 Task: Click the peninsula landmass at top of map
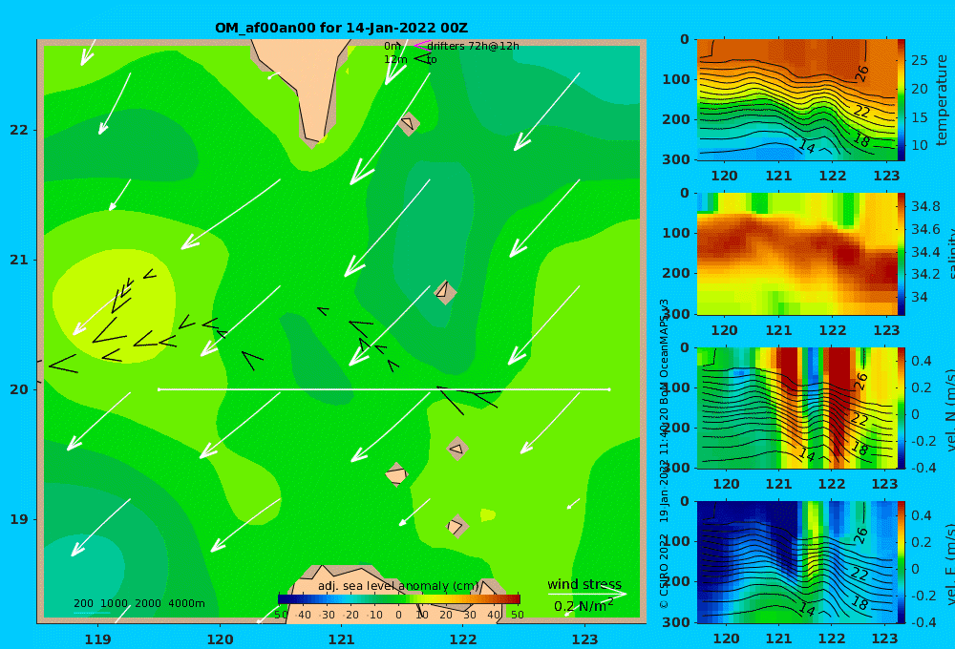[306, 85]
